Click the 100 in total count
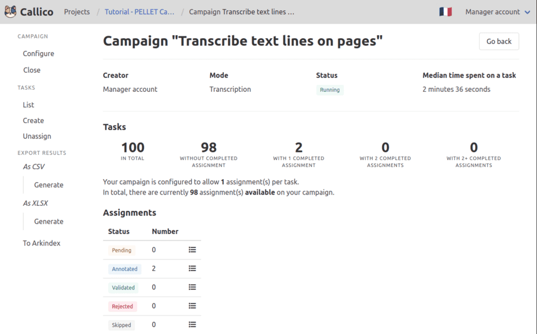This screenshot has width=537, height=334. (133, 148)
